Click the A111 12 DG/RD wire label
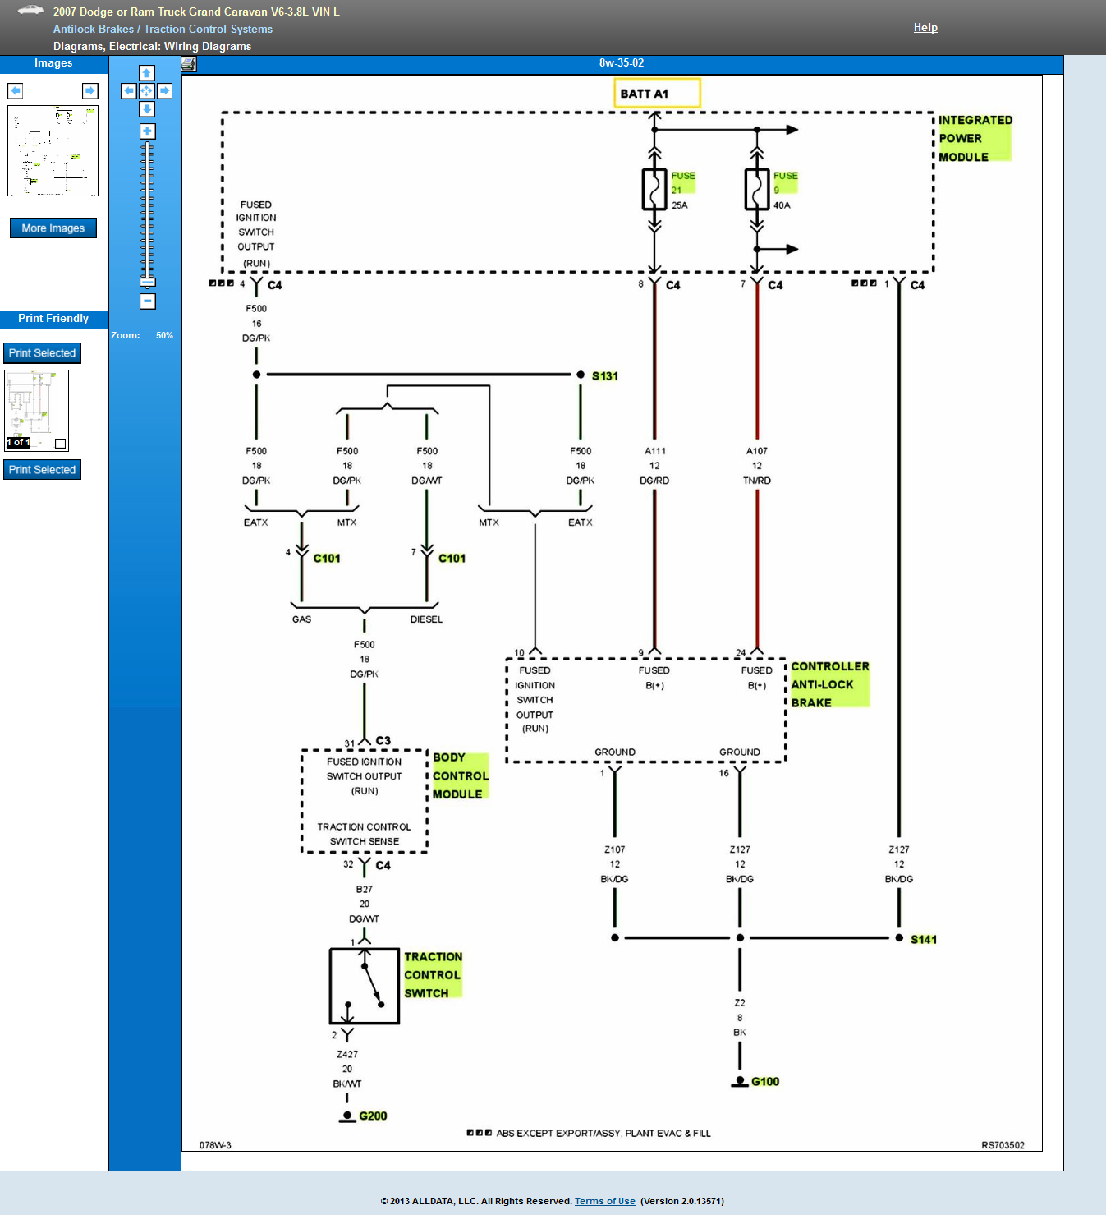The height and width of the screenshot is (1215, 1106). (654, 466)
